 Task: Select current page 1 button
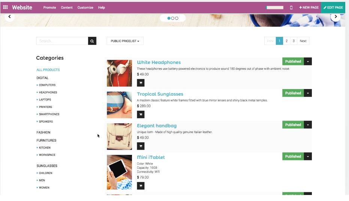click(279, 41)
